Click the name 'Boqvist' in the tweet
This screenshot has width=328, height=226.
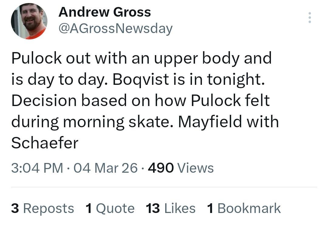[x=141, y=79]
